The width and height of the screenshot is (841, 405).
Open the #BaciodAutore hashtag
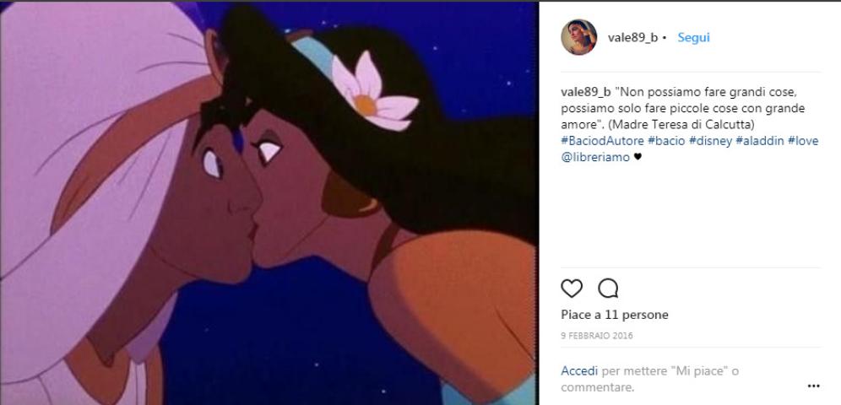pyautogui.click(x=602, y=142)
